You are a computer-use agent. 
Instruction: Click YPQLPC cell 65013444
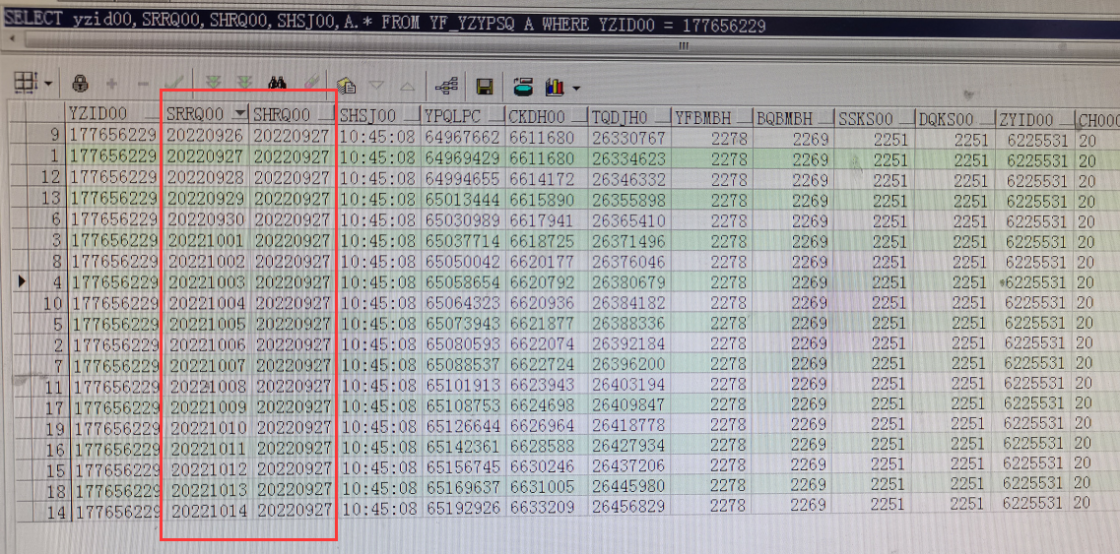[x=463, y=199]
